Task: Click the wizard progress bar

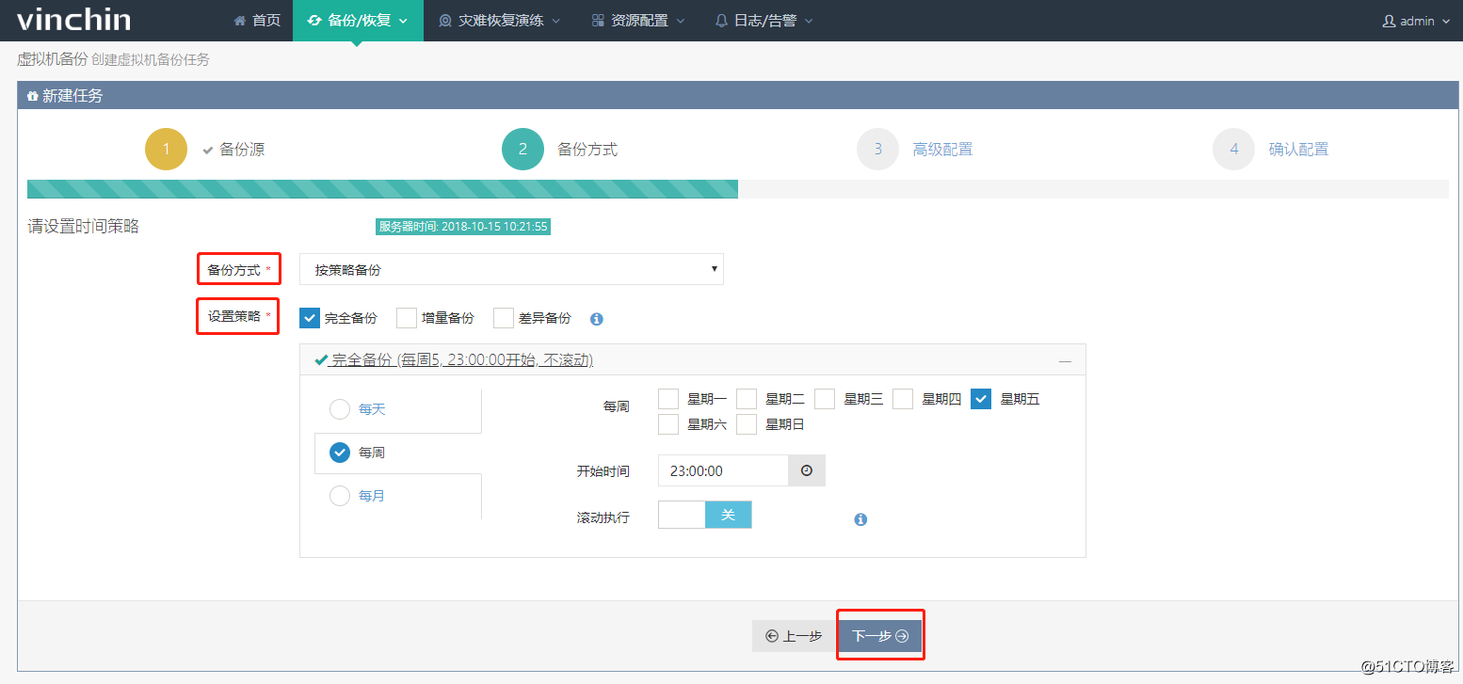Action: (x=738, y=189)
